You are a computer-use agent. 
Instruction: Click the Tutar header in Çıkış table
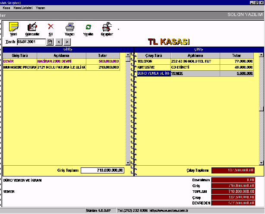(237, 56)
